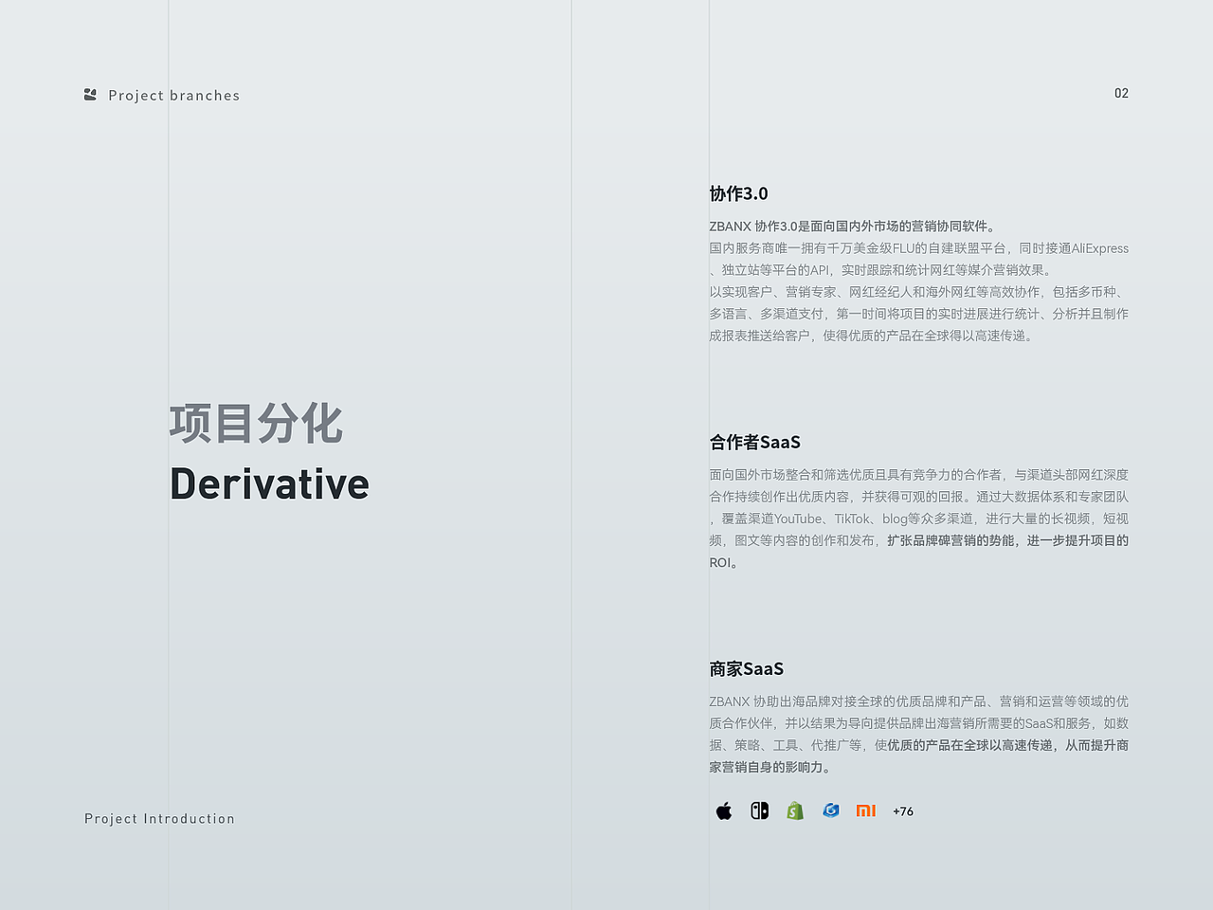Image resolution: width=1213 pixels, height=910 pixels.
Task: Click the Derivative title text
Action: tap(270, 483)
